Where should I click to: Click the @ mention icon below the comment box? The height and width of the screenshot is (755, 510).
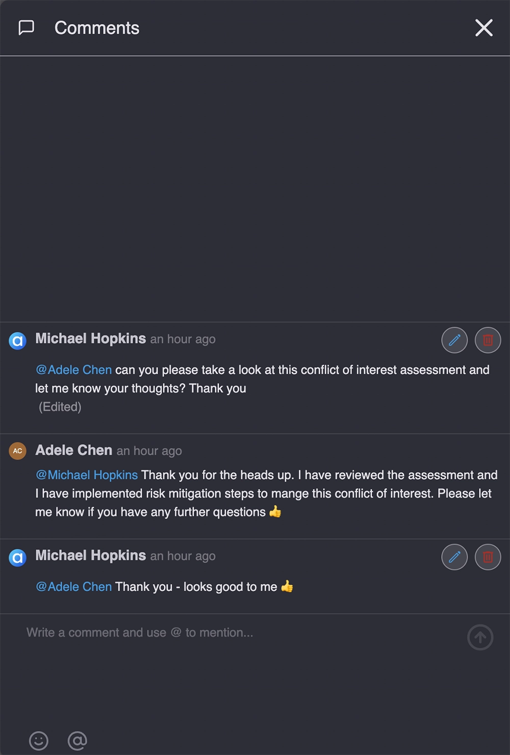click(76, 741)
